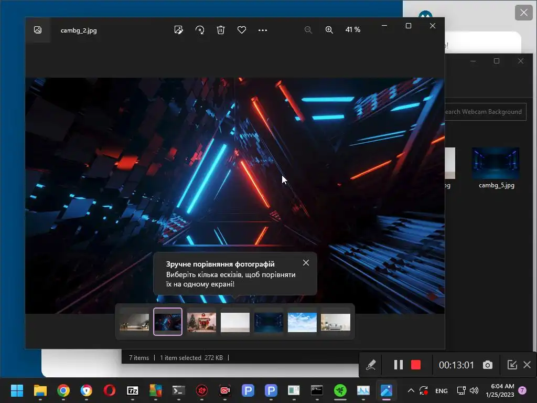The image size is (537, 403).
Task: Click the Edit image icon
Action: [x=179, y=30]
